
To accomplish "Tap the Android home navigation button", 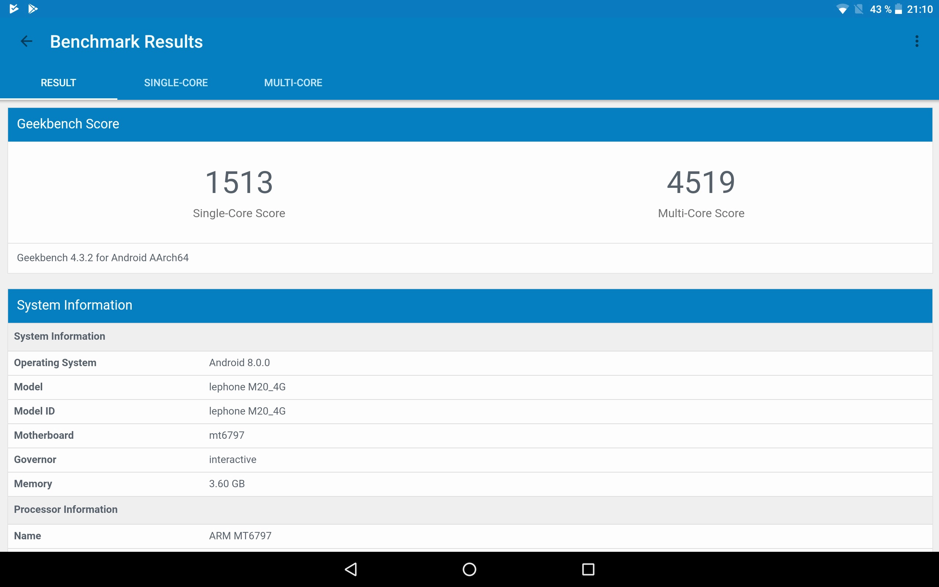I will [469, 569].
